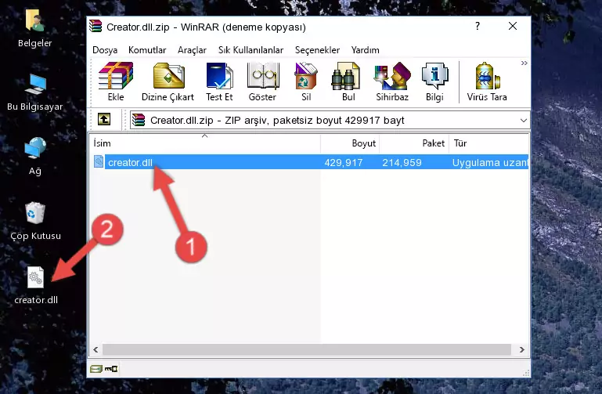The width and height of the screenshot is (602, 394).
Task: Click the horizontal scrollbar thumb
Action: (x=306, y=349)
